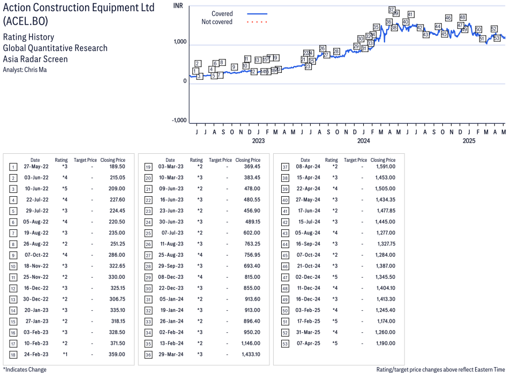This screenshot has height=373, width=511.
Task: Click index box 37 in the third table
Action: pyautogui.click(x=285, y=167)
